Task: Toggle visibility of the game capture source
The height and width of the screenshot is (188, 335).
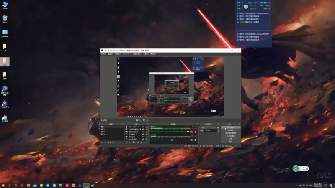Action: click(143, 137)
